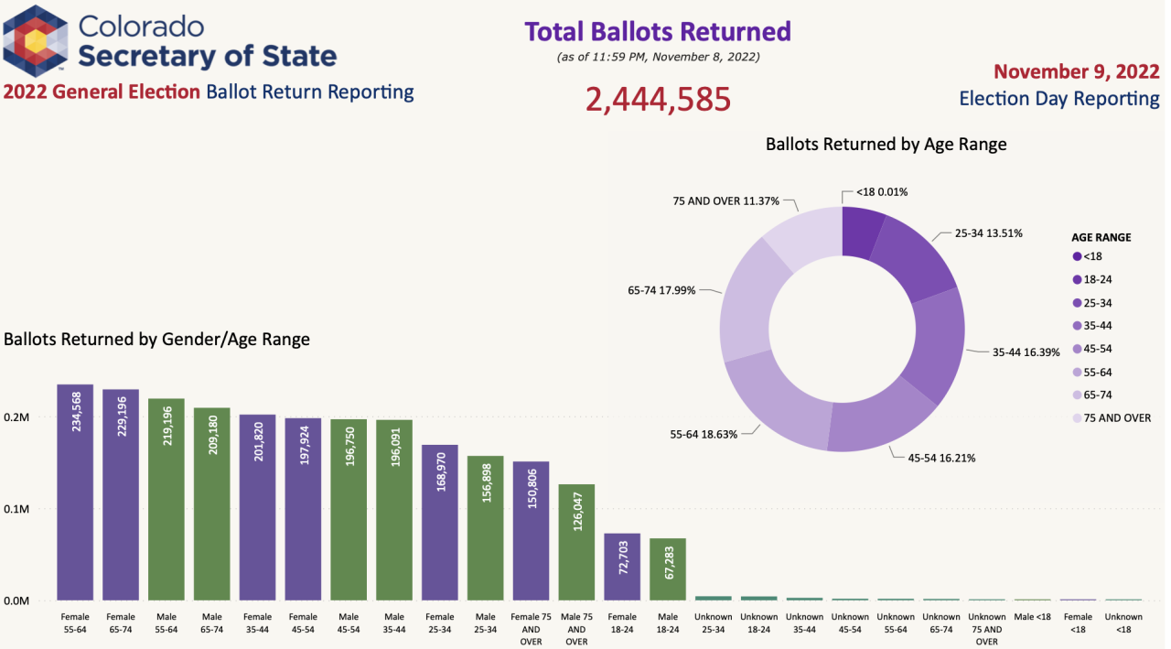Image resolution: width=1171 pixels, height=649 pixels.
Task: Choose the 35-44 legend marker
Action: pyautogui.click(x=1078, y=326)
